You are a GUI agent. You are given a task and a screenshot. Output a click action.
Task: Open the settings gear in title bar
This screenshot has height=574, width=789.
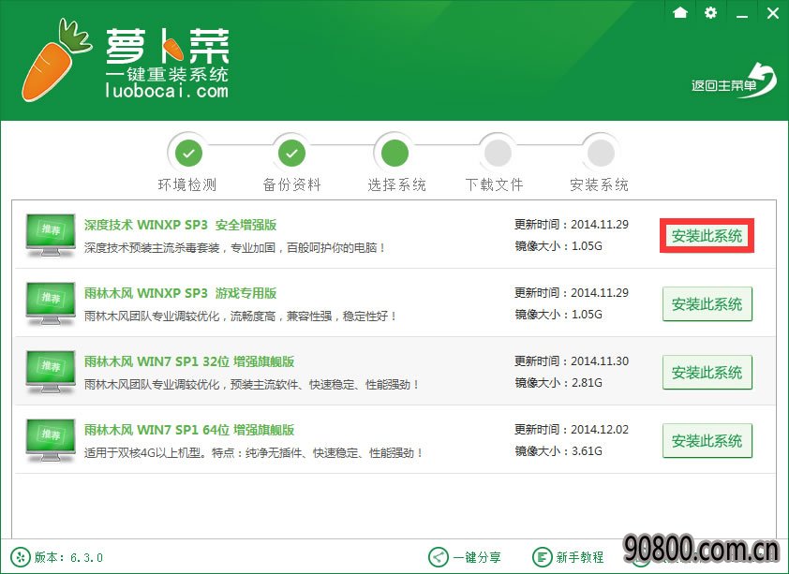pos(710,12)
